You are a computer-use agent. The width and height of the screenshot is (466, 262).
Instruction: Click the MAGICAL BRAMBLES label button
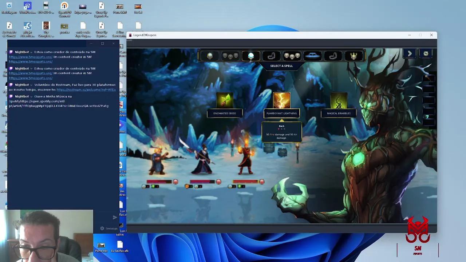click(x=339, y=113)
